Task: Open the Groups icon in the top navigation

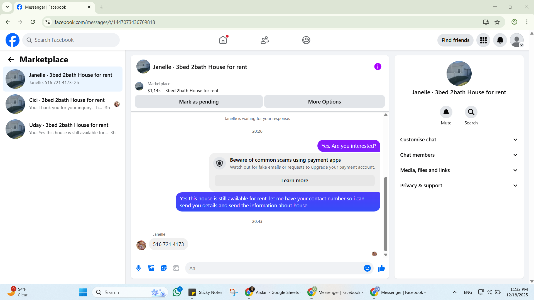Action: point(306,40)
